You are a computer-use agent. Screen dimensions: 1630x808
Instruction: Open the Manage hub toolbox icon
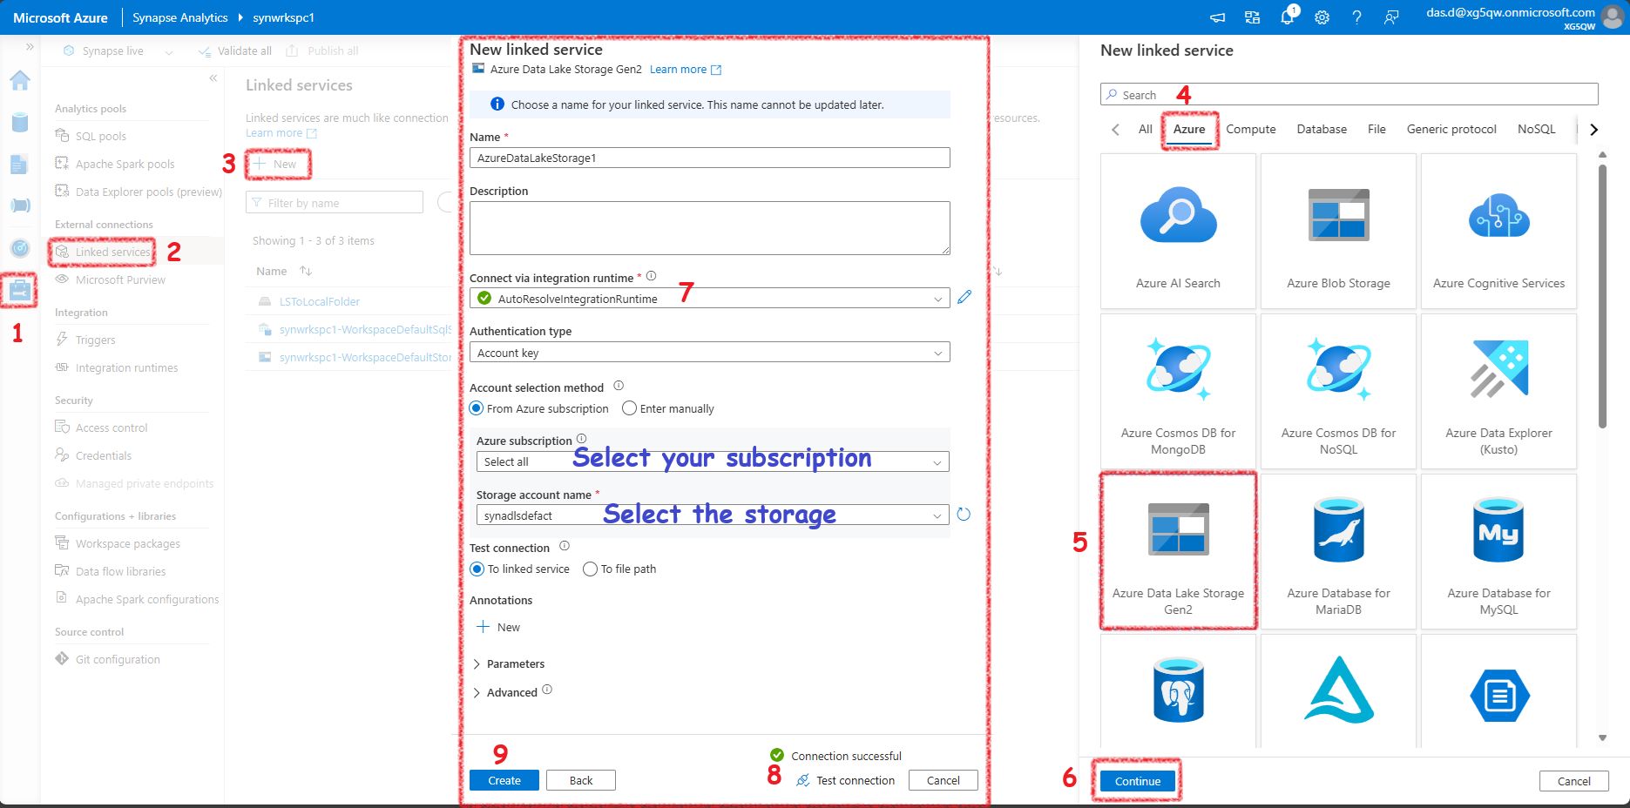click(19, 290)
